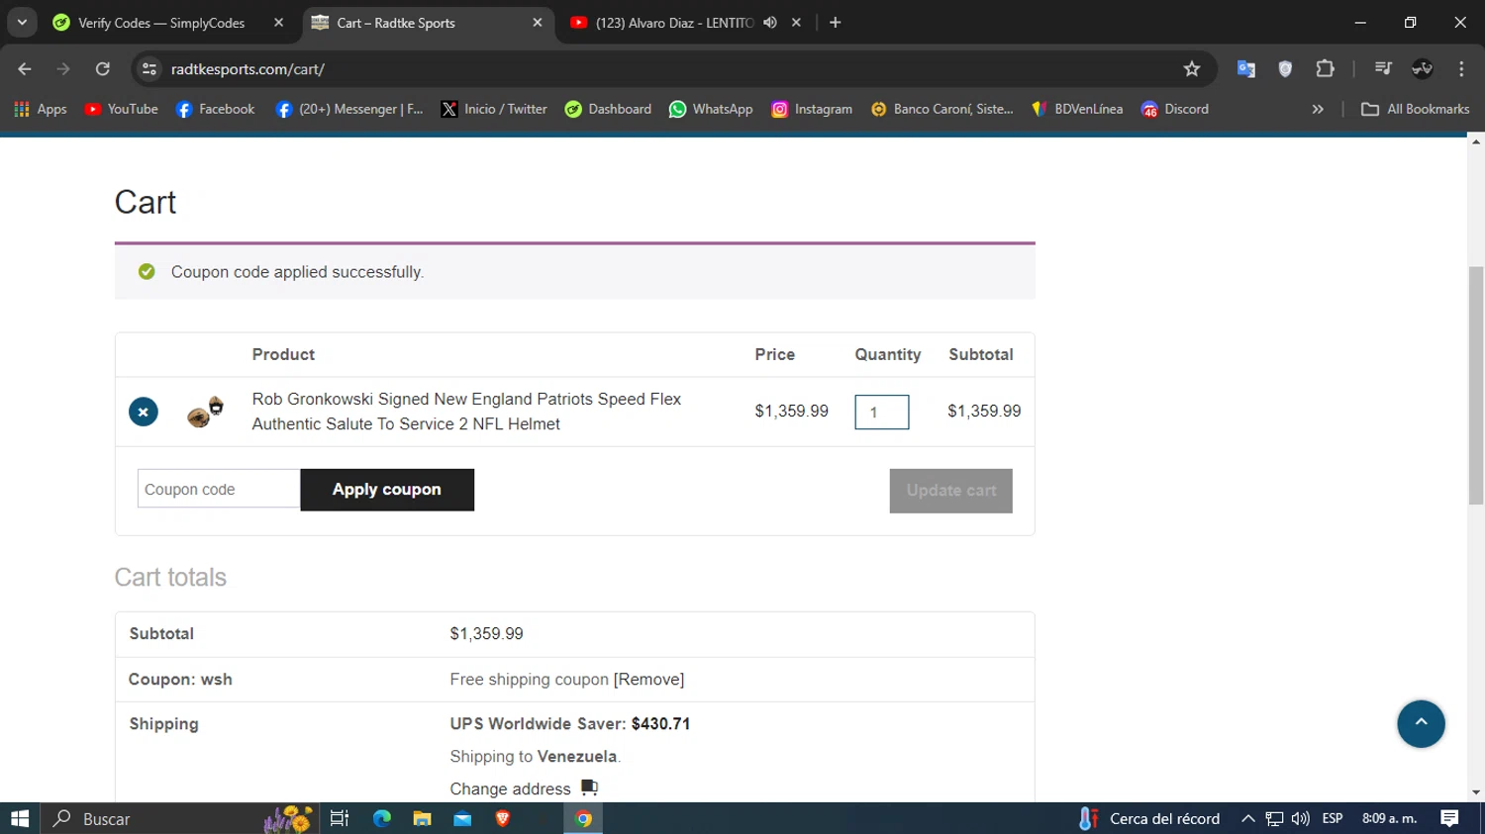Open the All Bookmarks folder
Viewport: 1485px width, 834px height.
tap(1416, 109)
